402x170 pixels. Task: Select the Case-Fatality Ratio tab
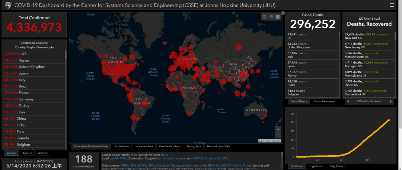(169, 146)
